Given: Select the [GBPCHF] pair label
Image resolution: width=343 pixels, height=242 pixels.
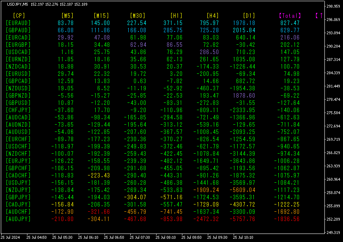Looking at the screenshot, I should pyautogui.click(x=18, y=168).
